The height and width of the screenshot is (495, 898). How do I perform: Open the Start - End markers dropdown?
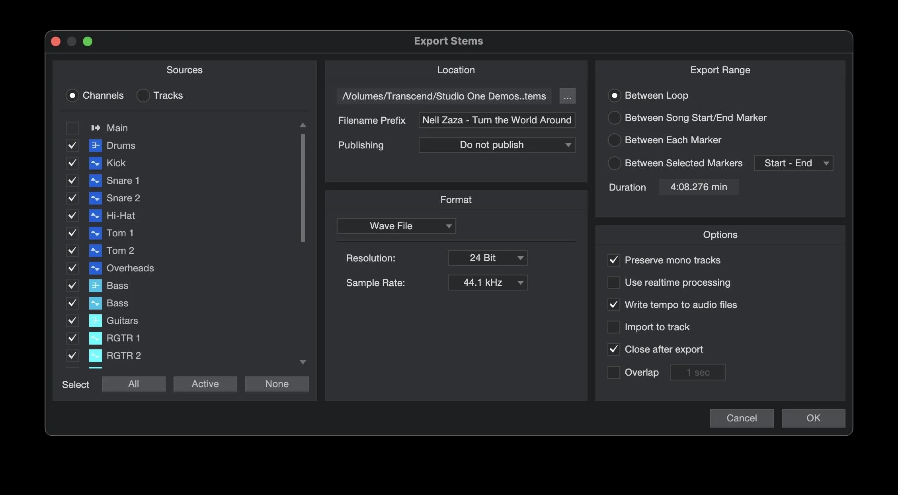point(793,163)
